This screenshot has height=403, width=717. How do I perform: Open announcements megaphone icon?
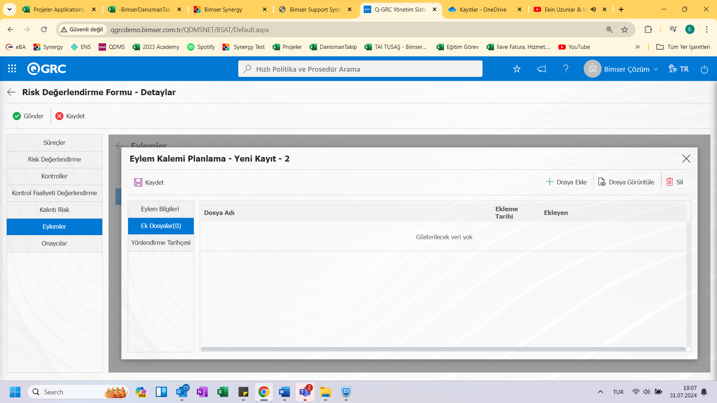pyautogui.click(x=541, y=69)
